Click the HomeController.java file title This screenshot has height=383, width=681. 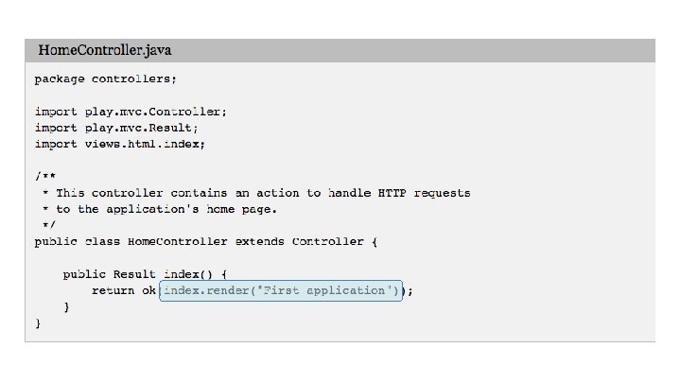coord(105,49)
